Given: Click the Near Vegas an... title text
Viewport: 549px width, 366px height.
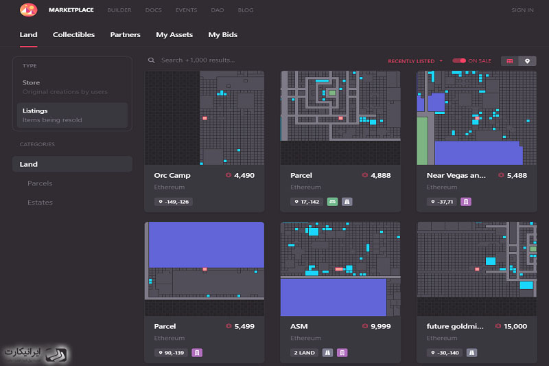Looking at the screenshot, I should [x=456, y=176].
